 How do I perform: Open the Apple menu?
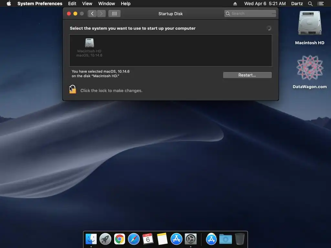[9, 4]
